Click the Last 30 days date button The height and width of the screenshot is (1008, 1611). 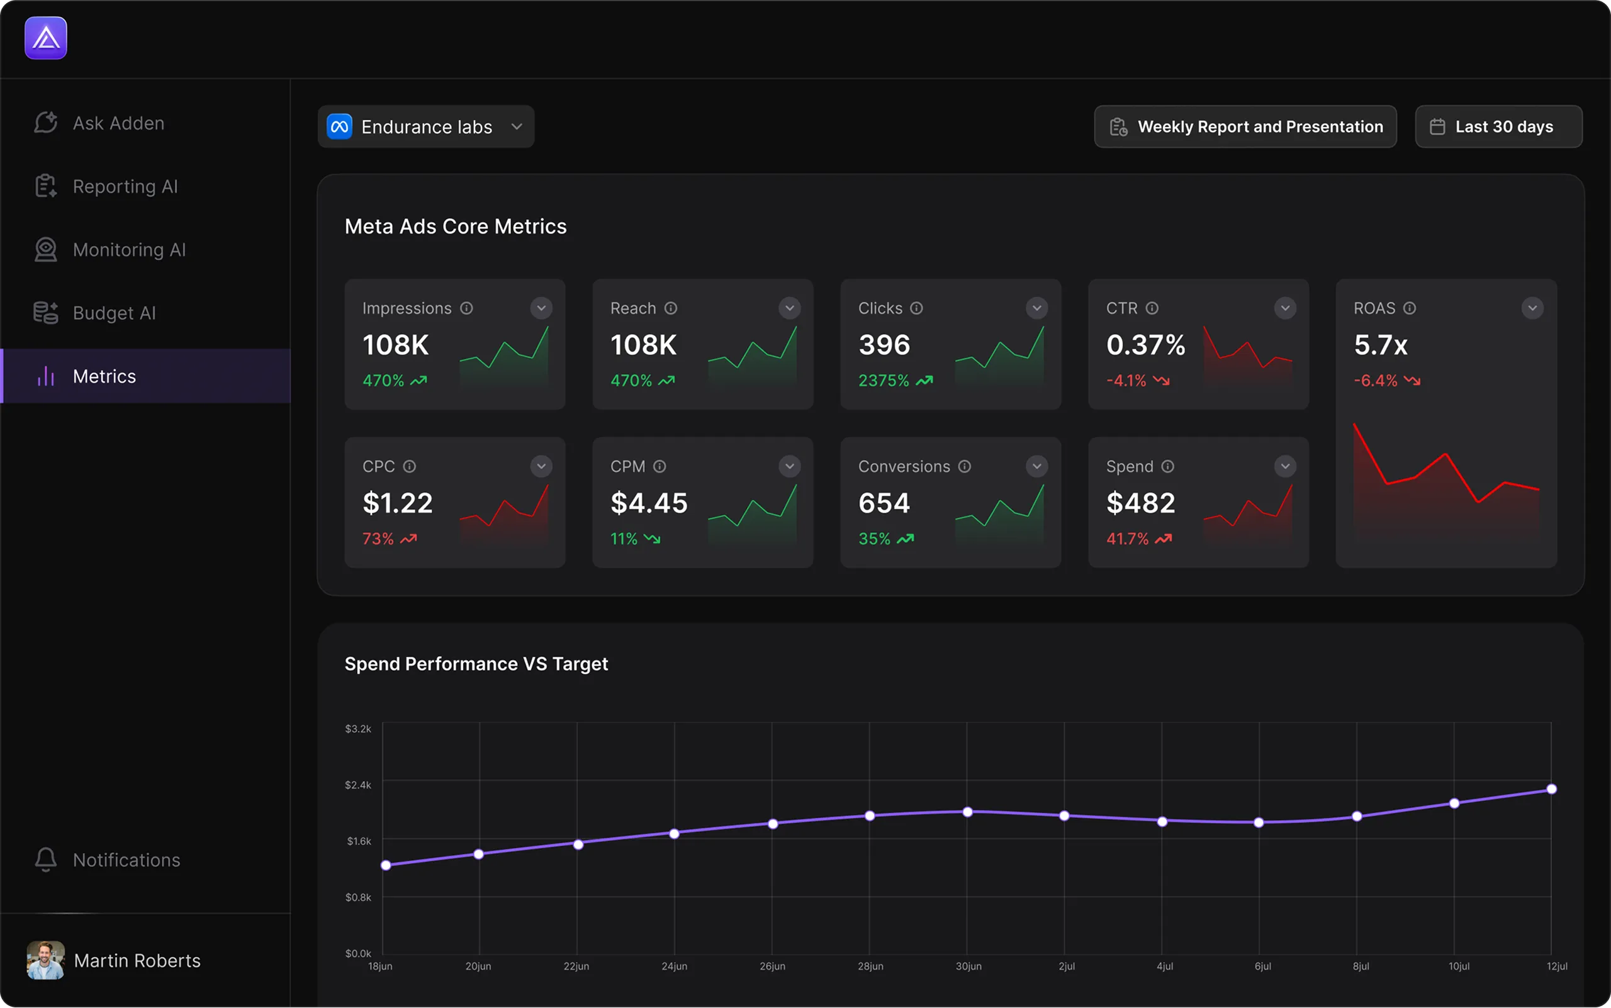coord(1498,126)
